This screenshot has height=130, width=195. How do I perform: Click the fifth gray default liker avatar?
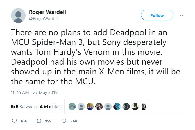(108, 106)
